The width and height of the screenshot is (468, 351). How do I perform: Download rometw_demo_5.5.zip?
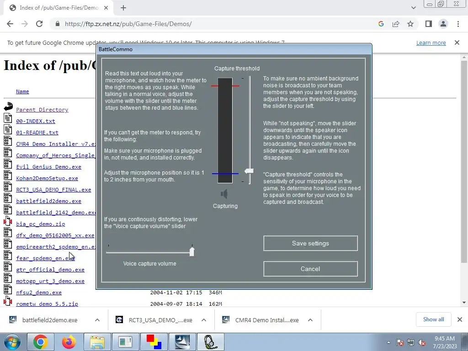pyautogui.click(x=47, y=304)
